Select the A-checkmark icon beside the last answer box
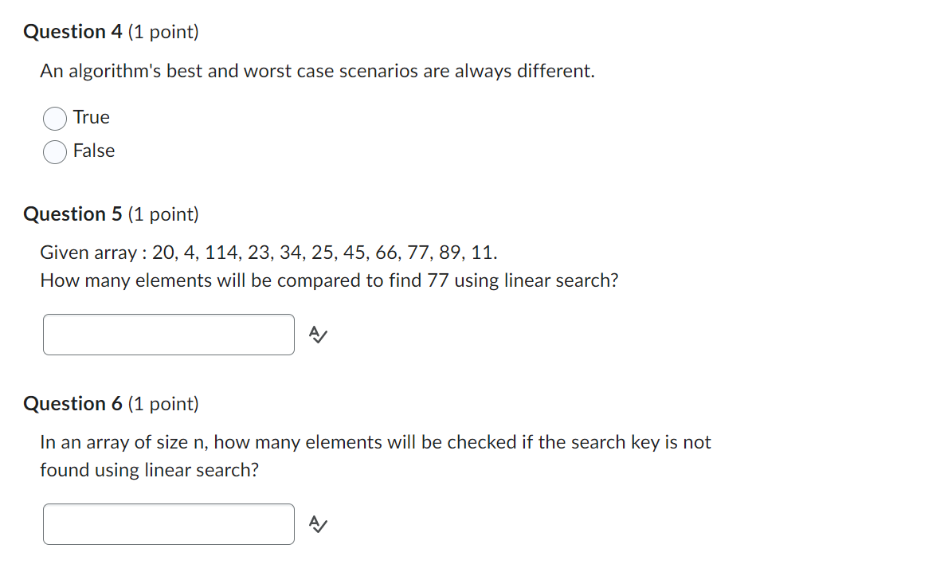The height and width of the screenshot is (572, 936). 317,524
